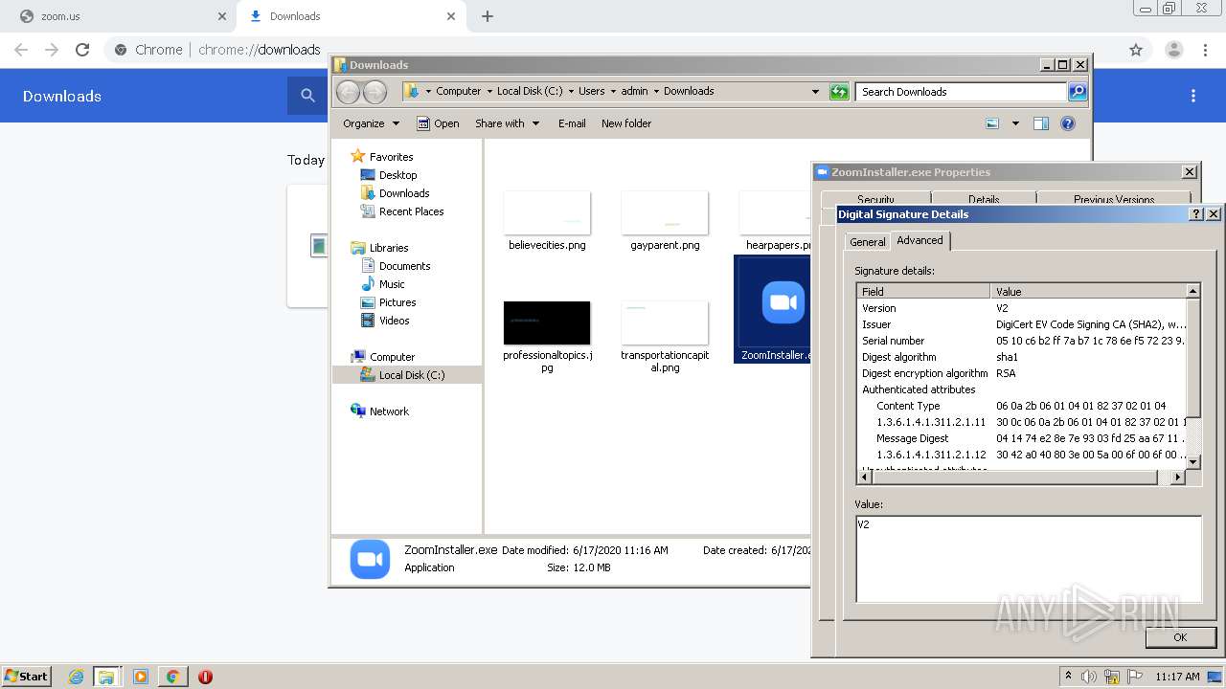The width and height of the screenshot is (1226, 689).
Task: Click E-mail toolbar button
Action: click(572, 123)
